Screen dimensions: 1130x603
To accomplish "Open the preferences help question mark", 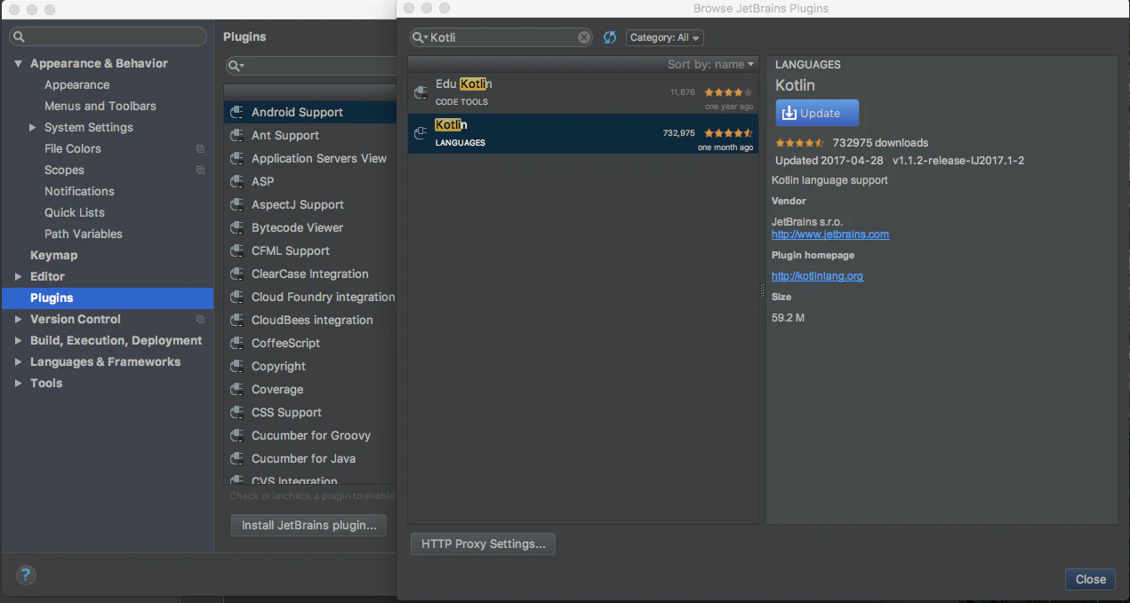I will (27, 575).
